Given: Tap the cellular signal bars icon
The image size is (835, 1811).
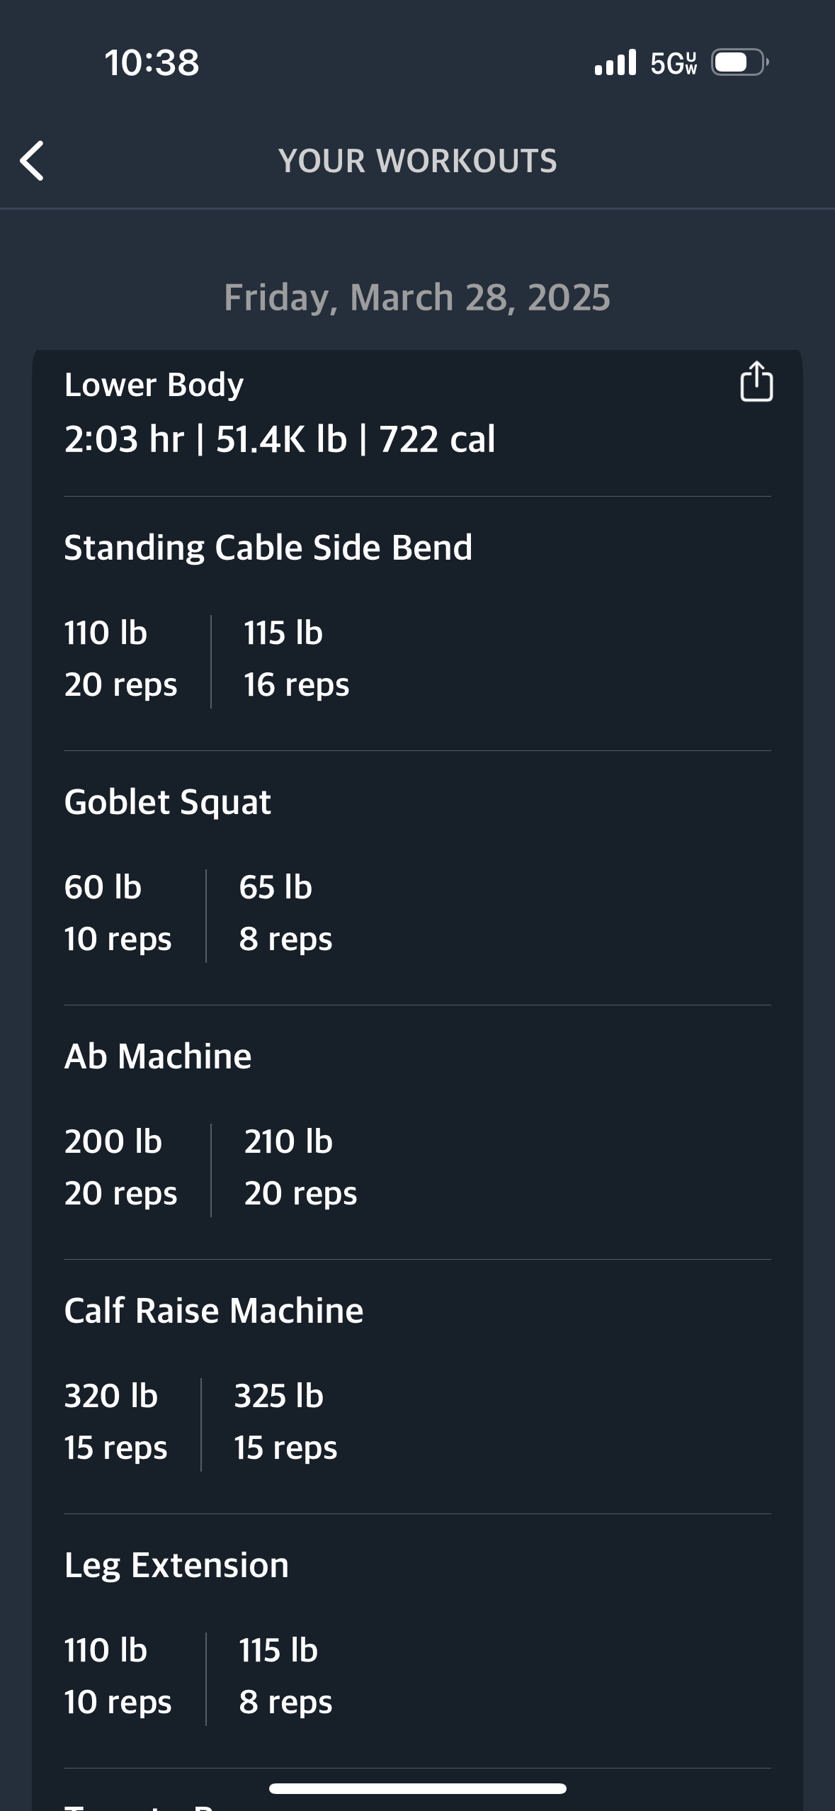Looking at the screenshot, I should (x=615, y=62).
